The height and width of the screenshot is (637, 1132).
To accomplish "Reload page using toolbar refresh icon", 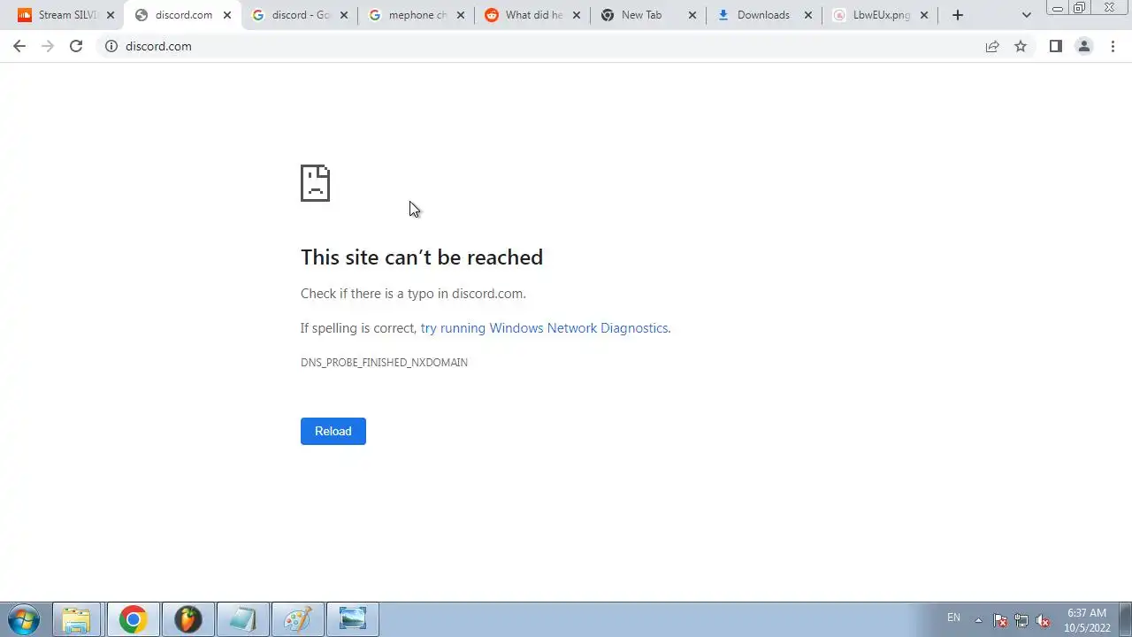I will (x=76, y=46).
